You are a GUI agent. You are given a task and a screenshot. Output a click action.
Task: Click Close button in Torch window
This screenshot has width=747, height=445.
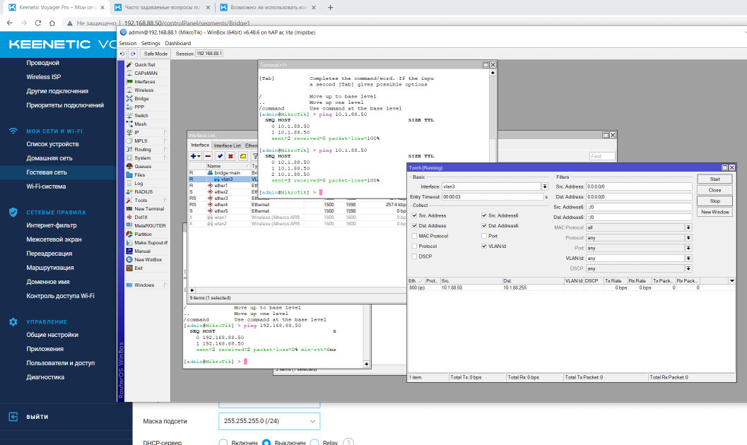coord(714,190)
